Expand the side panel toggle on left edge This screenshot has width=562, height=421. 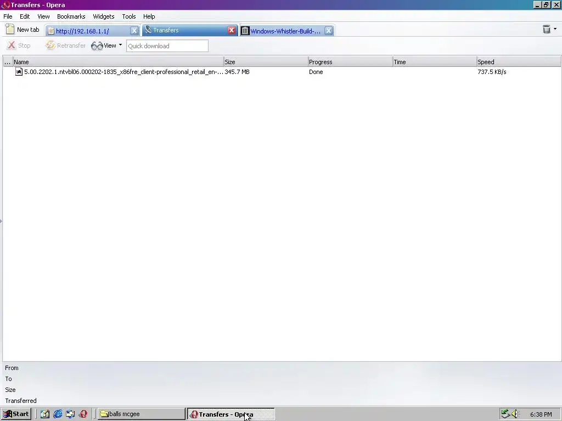point(1,220)
